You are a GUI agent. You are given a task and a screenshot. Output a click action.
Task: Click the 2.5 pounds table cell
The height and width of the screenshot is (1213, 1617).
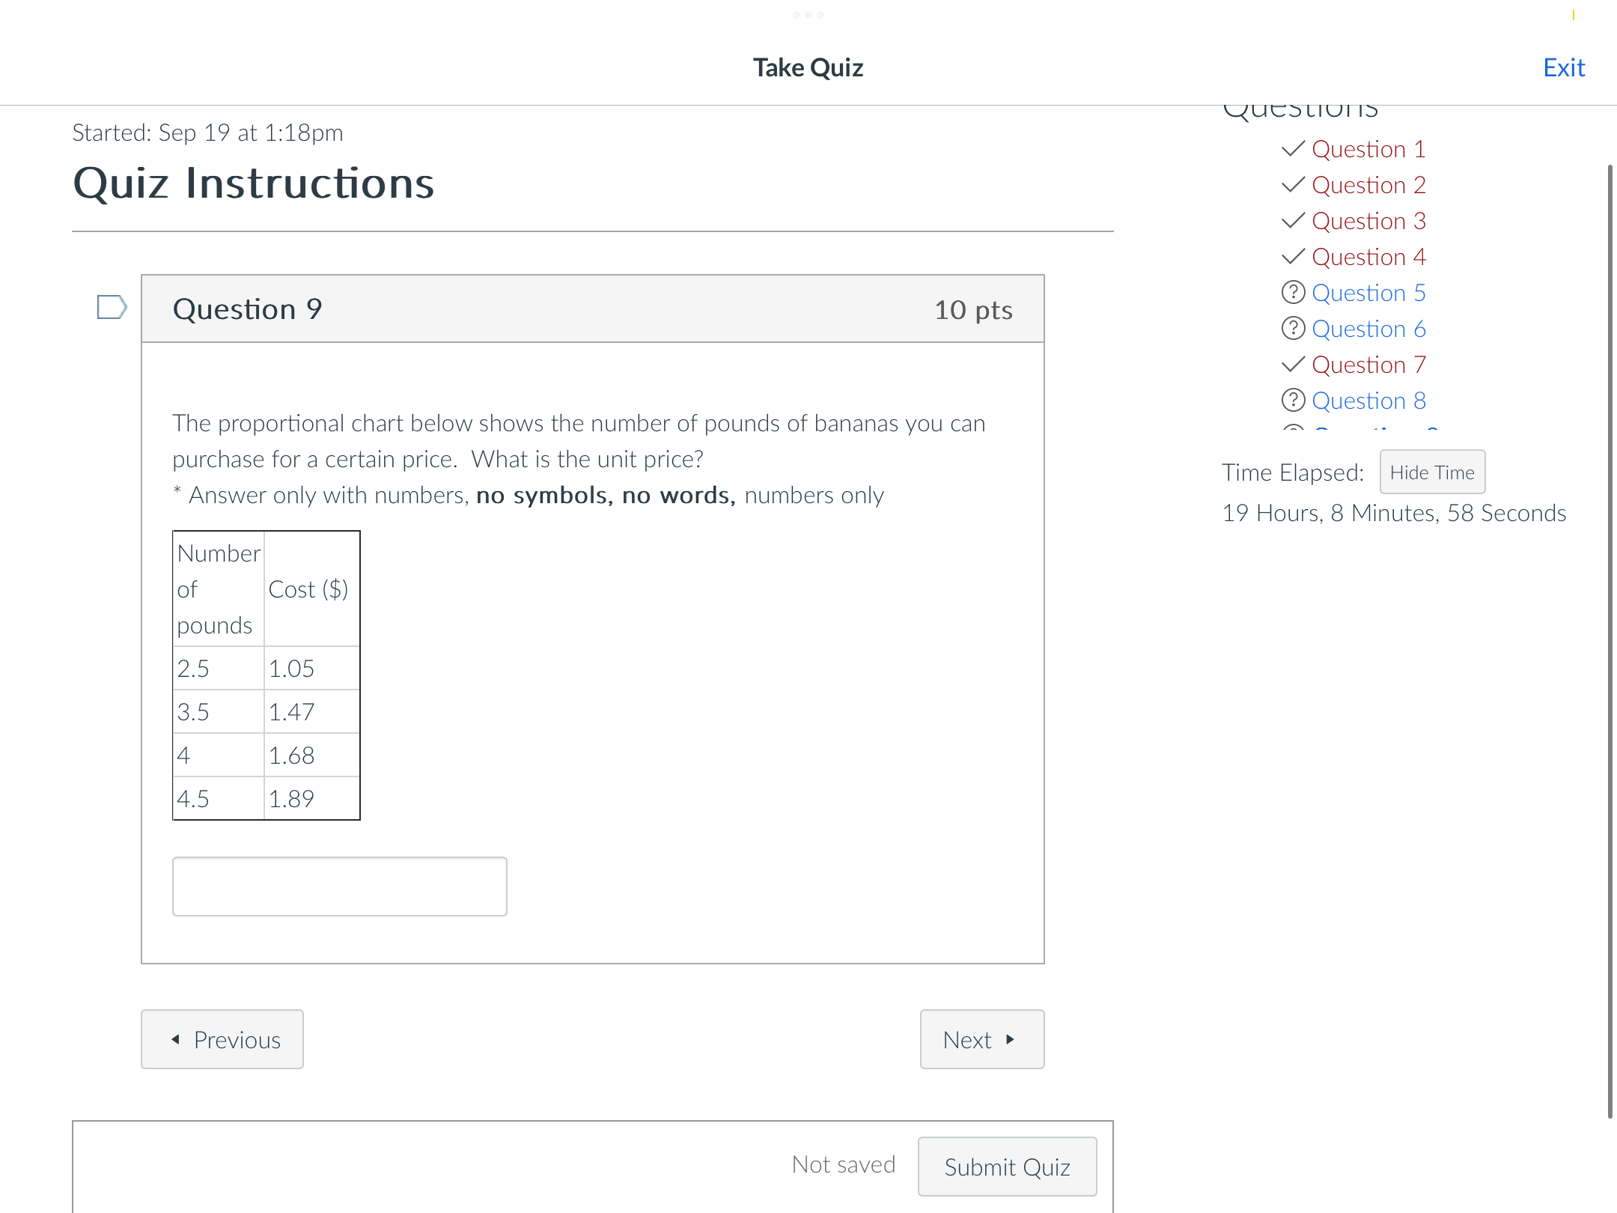point(219,668)
